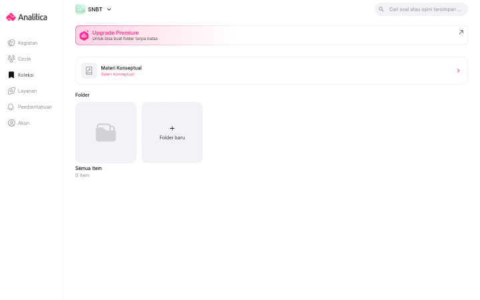This screenshot has width=480, height=300.
Task: Open Kegiatan from the sidebar
Action: (x=23, y=43)
